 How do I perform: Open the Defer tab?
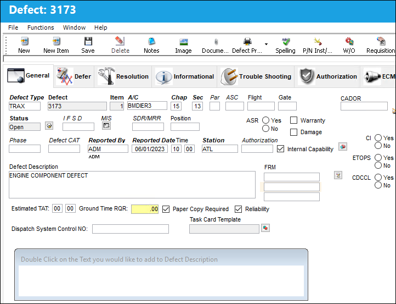[73, 76]
